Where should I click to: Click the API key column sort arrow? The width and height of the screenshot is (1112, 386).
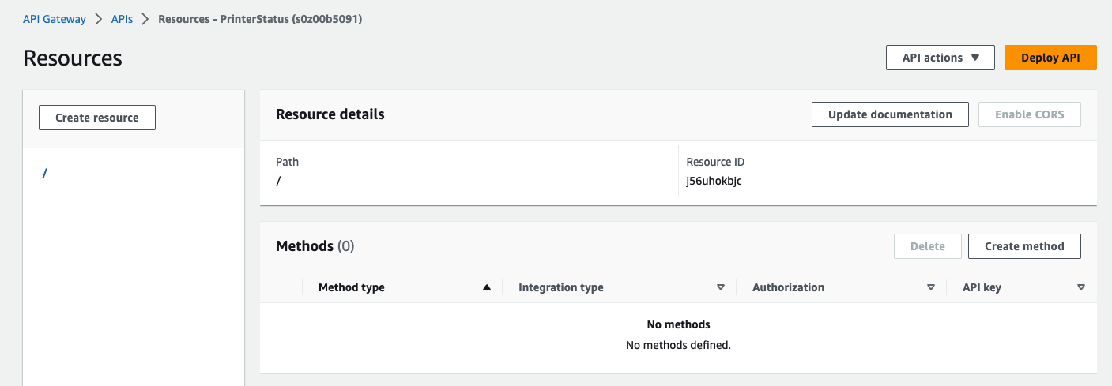click(x=1080, y=288)
